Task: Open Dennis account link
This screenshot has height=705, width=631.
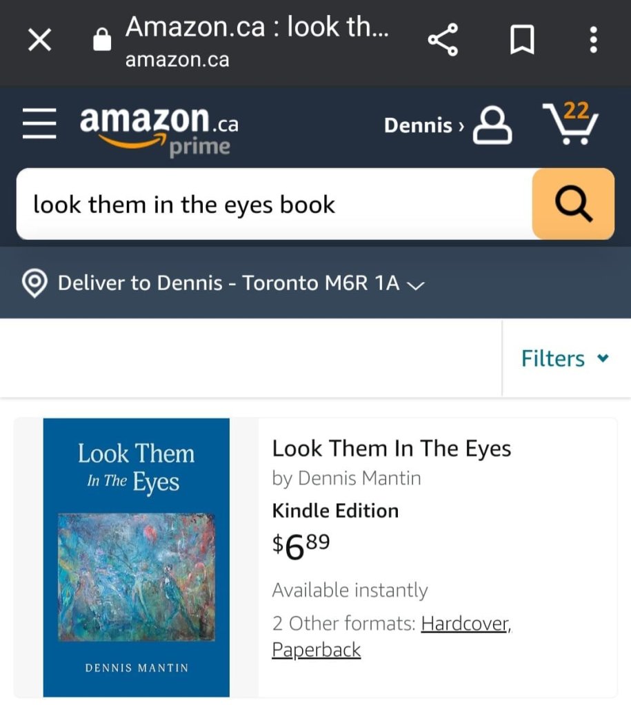Action: pos(423,125)
